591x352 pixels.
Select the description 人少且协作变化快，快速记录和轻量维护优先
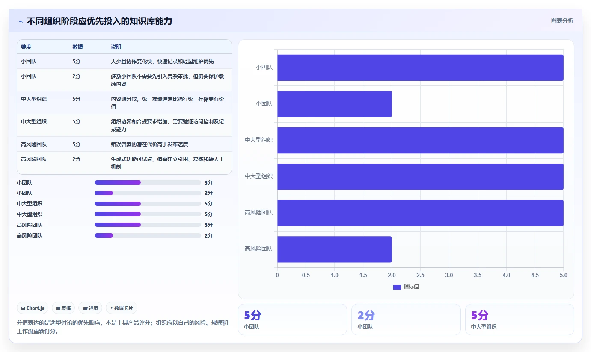click(x=162, y=61)
